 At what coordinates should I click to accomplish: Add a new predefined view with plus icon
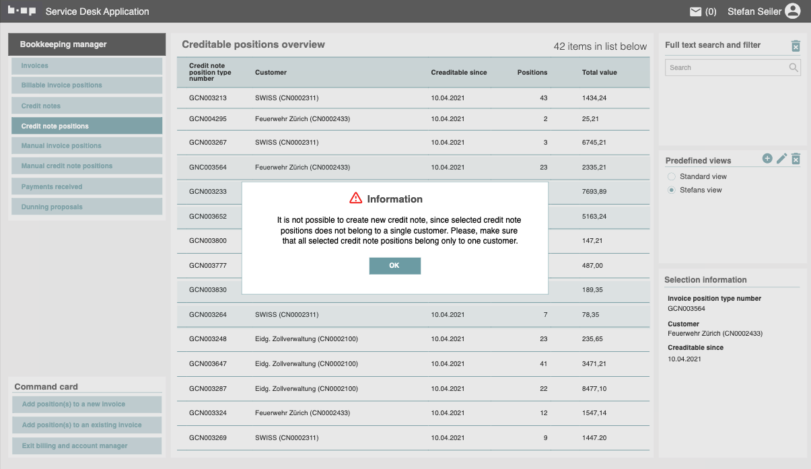pos(767,158)
